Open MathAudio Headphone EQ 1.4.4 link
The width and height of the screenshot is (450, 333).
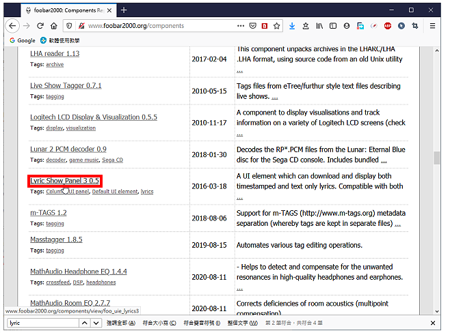pyautogui.click(x=79, y=272)
